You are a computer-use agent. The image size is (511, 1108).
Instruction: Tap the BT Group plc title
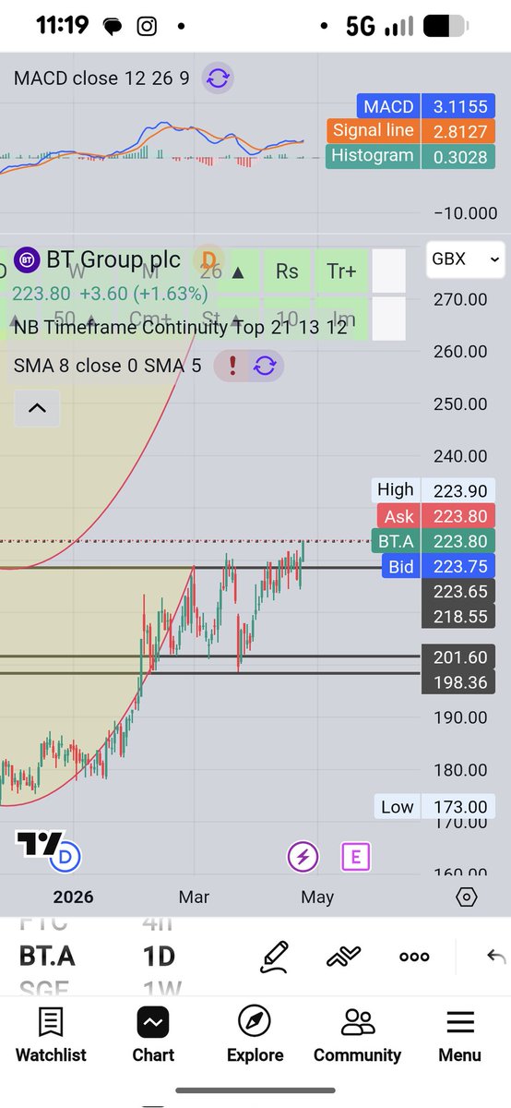point(112,260)
